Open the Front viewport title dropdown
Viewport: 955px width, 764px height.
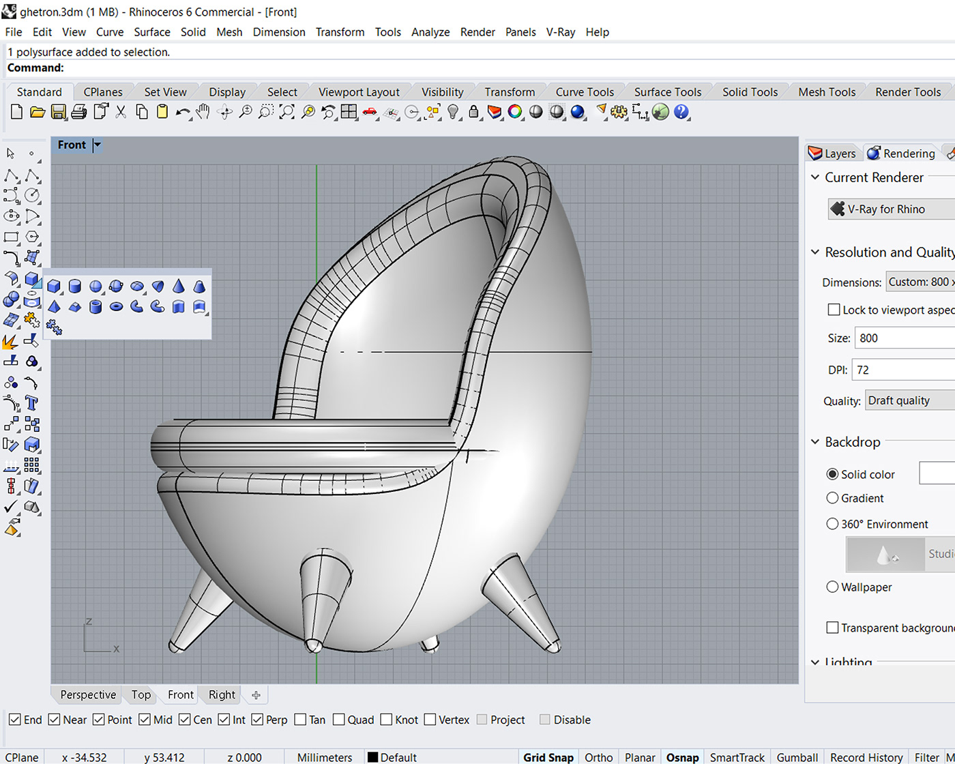[x=96, y=145]
